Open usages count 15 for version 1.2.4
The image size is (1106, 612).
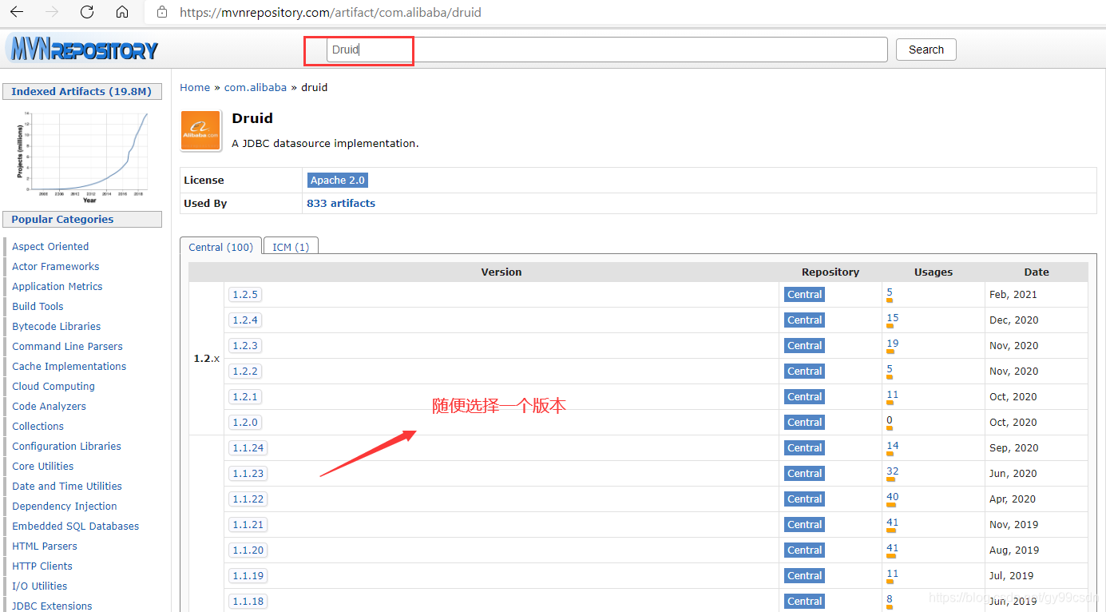click(x=892, y=318)
